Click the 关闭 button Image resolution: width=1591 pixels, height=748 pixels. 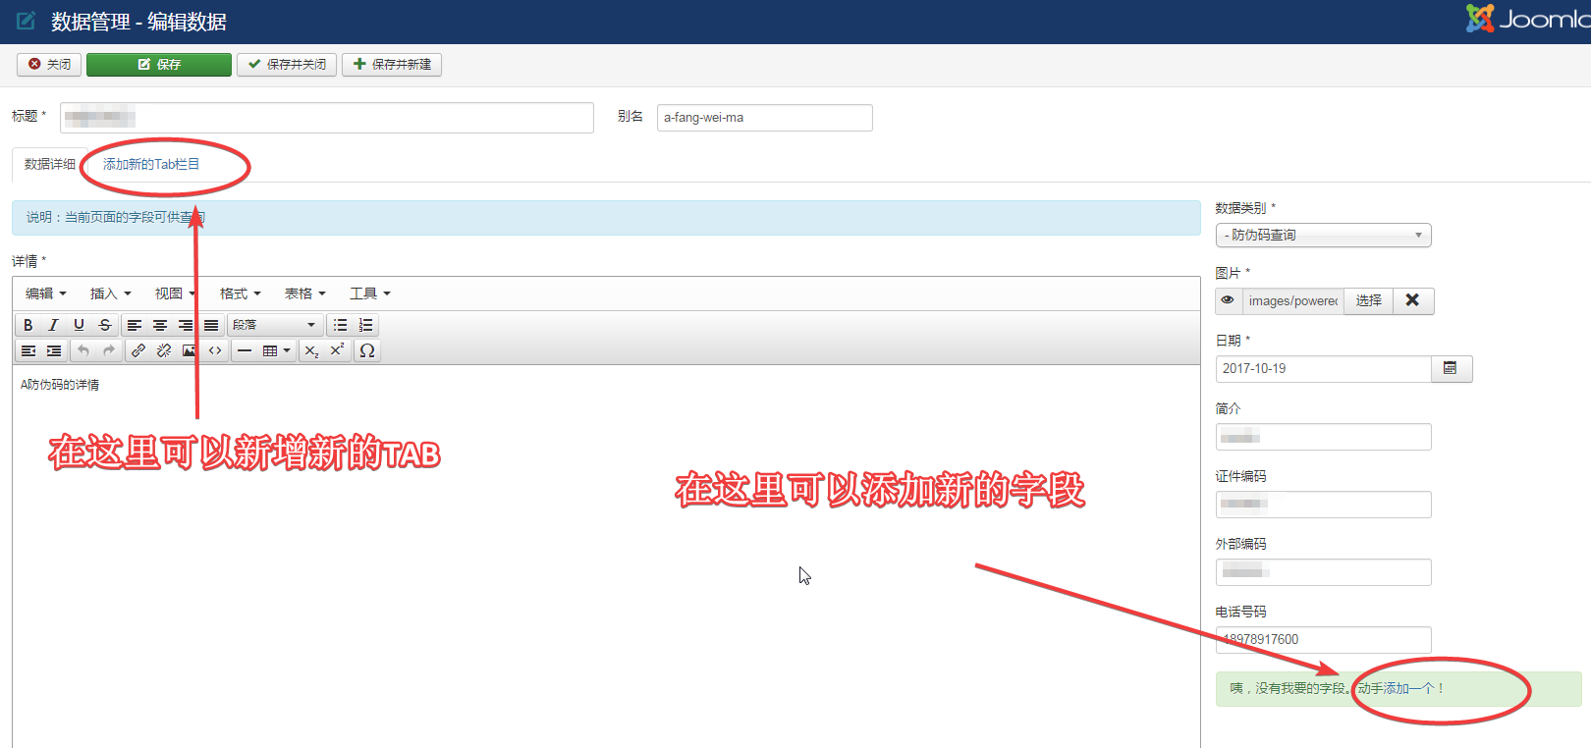(x=49, y=65)
